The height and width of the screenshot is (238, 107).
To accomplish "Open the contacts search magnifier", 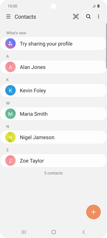I will (x=88, y=17).
